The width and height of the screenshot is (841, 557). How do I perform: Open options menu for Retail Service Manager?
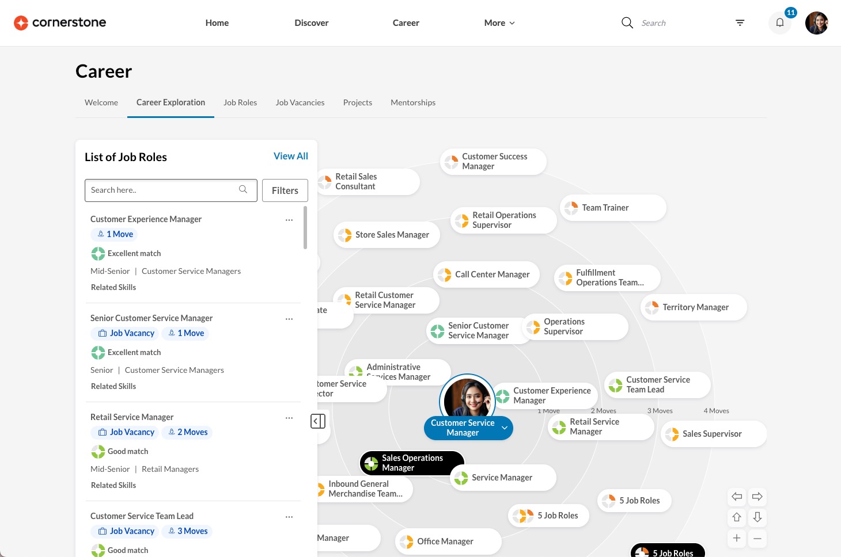click(x=289, y=418)
